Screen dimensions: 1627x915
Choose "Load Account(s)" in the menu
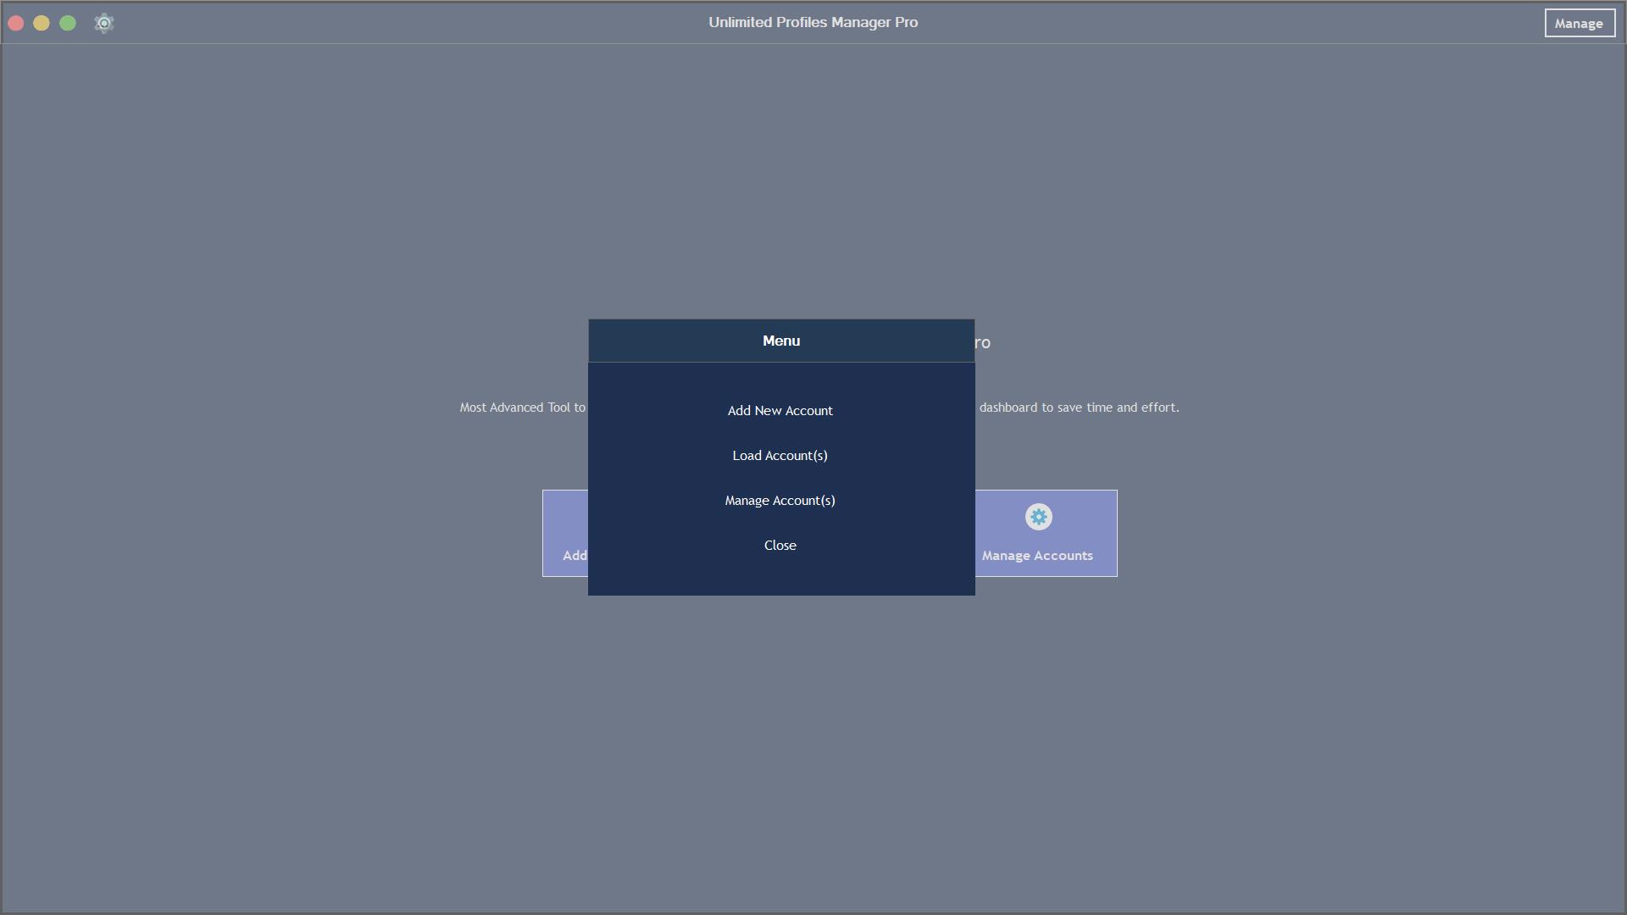coord(780,455)
